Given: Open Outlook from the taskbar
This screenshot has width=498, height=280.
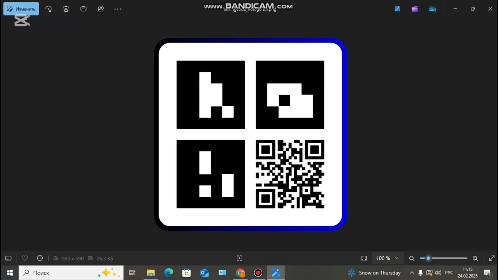Looking at the screenshot, I should click(x=204, y=273).
